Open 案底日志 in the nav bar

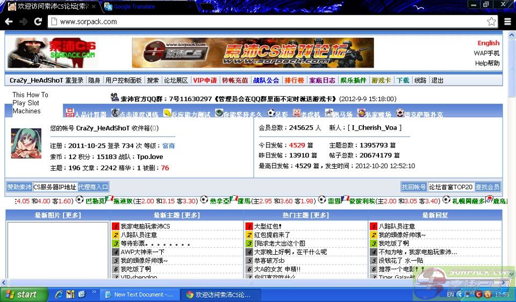322,80
